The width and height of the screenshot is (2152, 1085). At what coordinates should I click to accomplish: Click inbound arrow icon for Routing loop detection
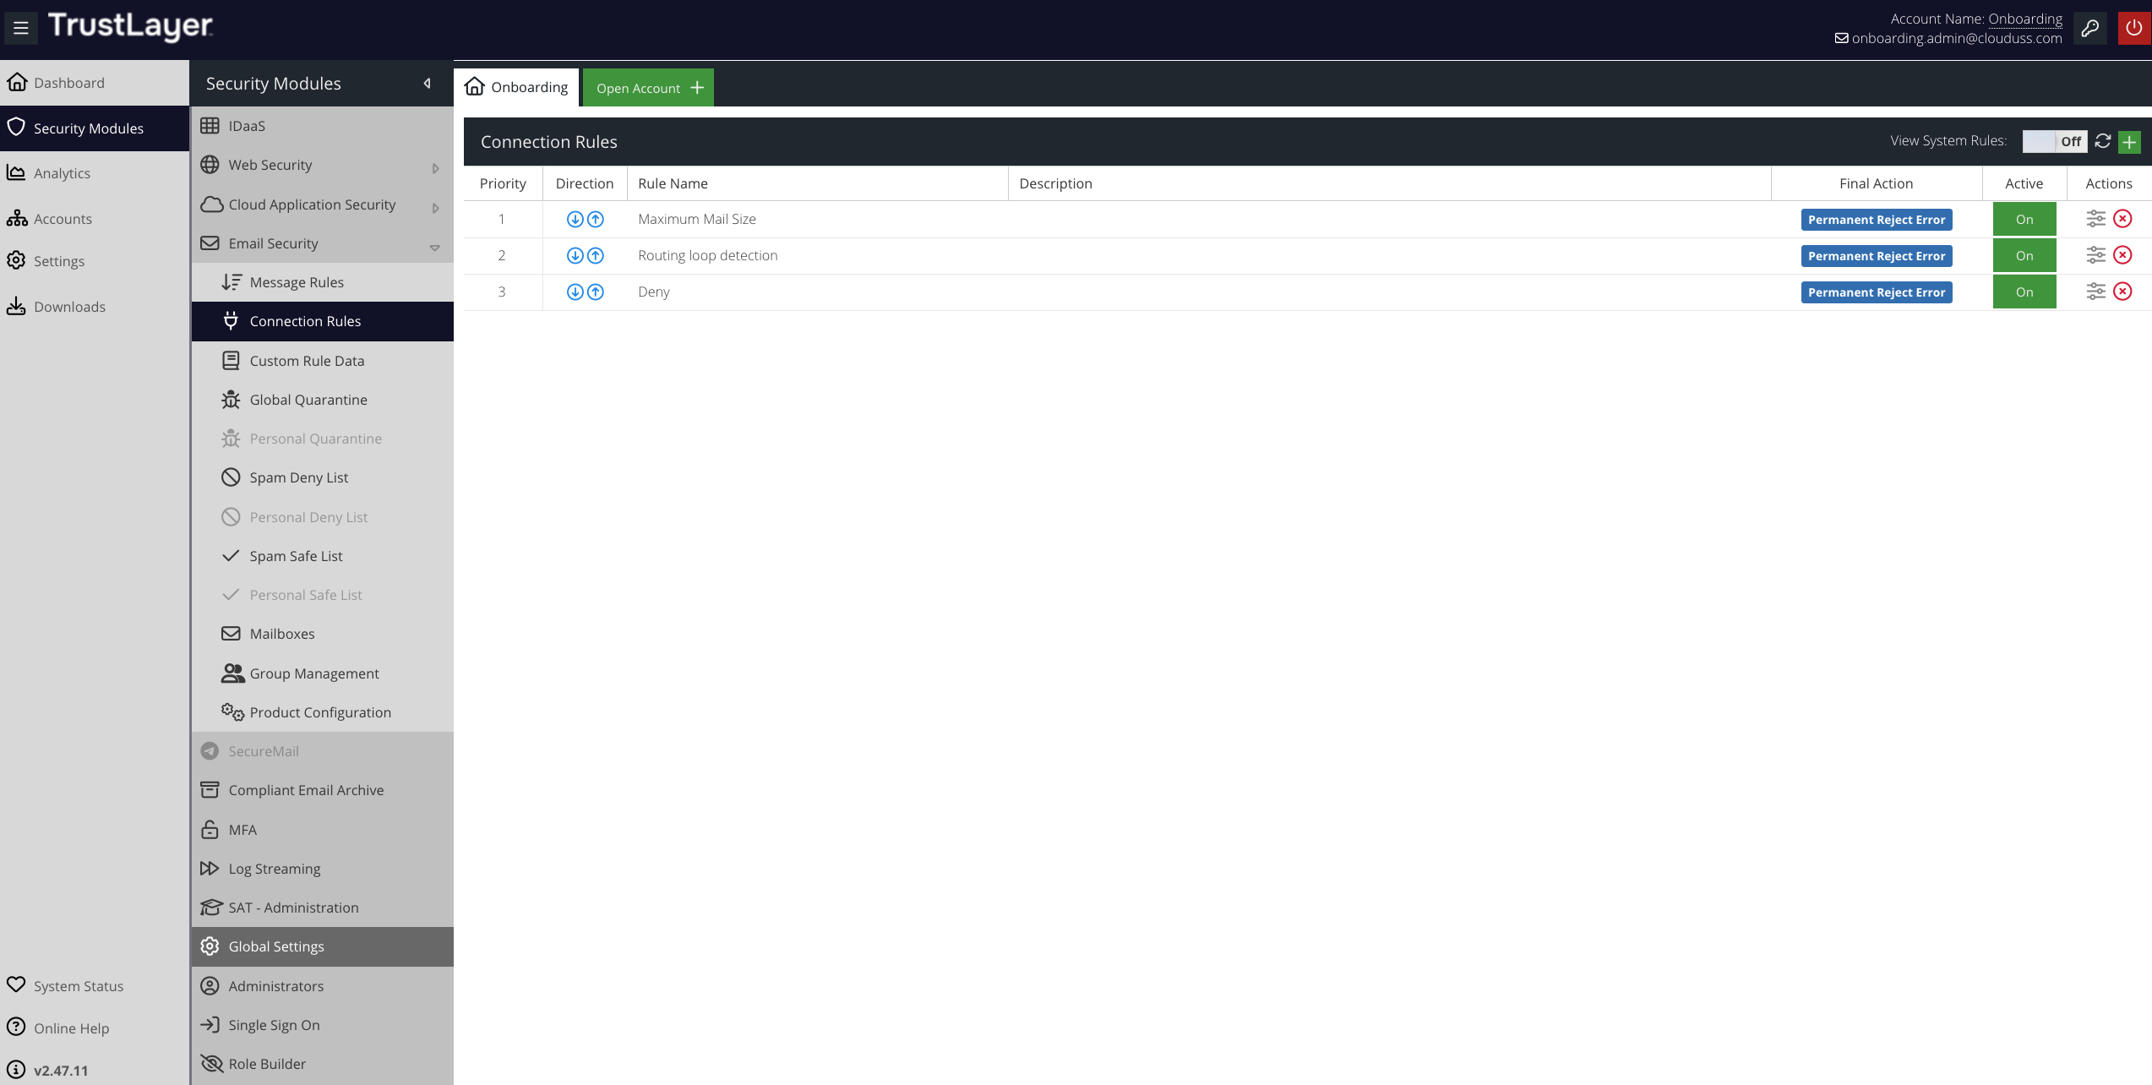pyautogui.click(x=575, y=255)
